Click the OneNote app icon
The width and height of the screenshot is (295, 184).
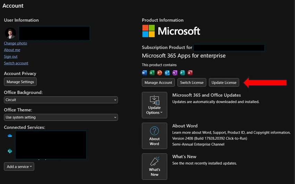[x=175, y=73]
